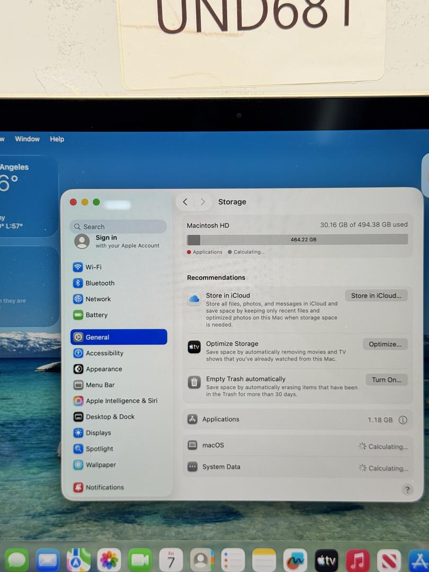
Task: Go to Battery settings
Action: click(96, 315)
